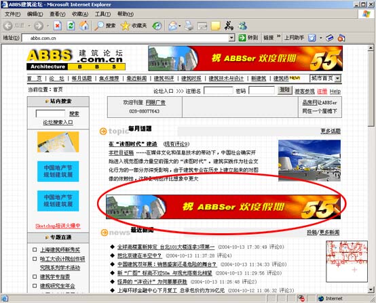Open the 帮助(H) menu
Screen dimensions: 376x303
coord(125,14)
